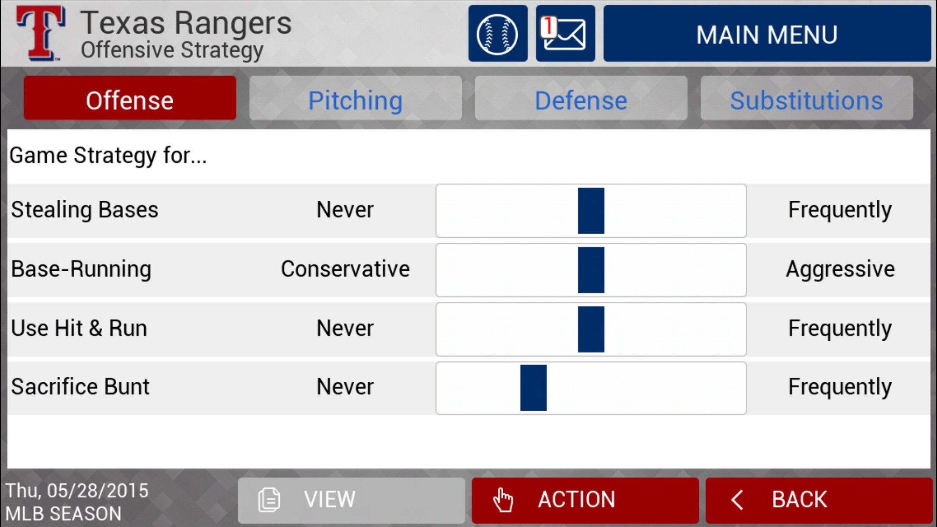Image resolution: width=937 pixels, height=527 pixels.
Task: Select the Offense strategy tab
Action: click(x=129, y=100)
